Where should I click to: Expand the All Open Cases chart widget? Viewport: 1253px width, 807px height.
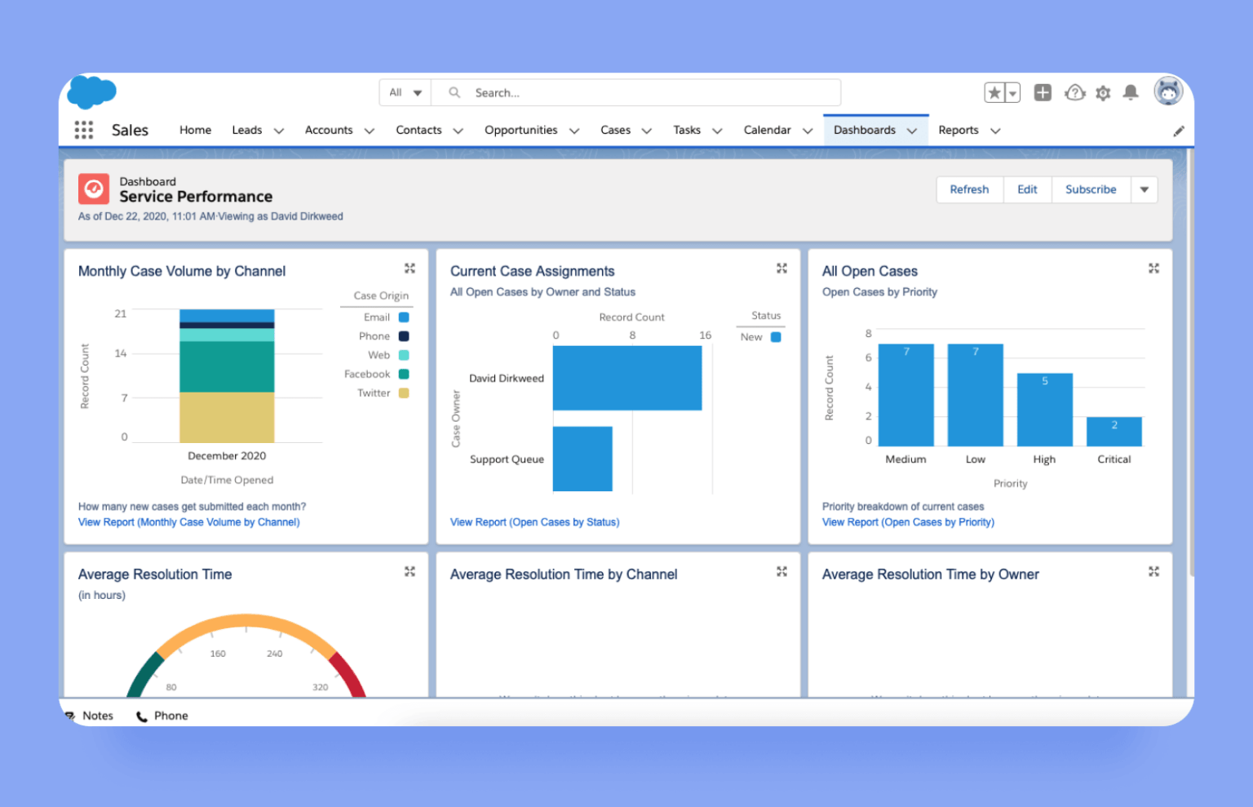1153,268
